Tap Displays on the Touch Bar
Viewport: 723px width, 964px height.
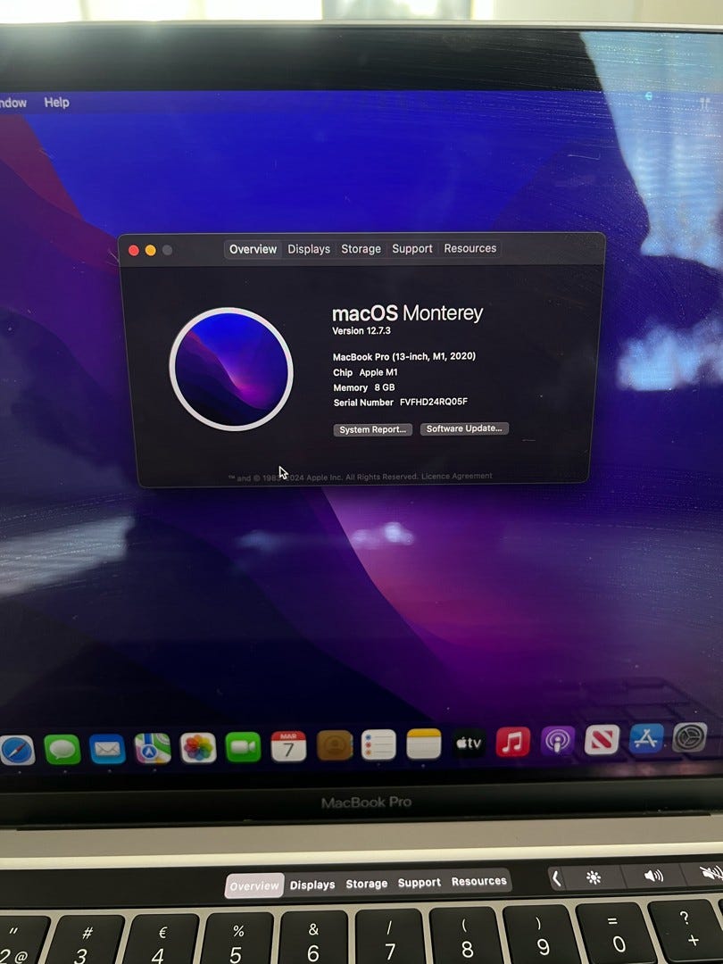[312, 885]
